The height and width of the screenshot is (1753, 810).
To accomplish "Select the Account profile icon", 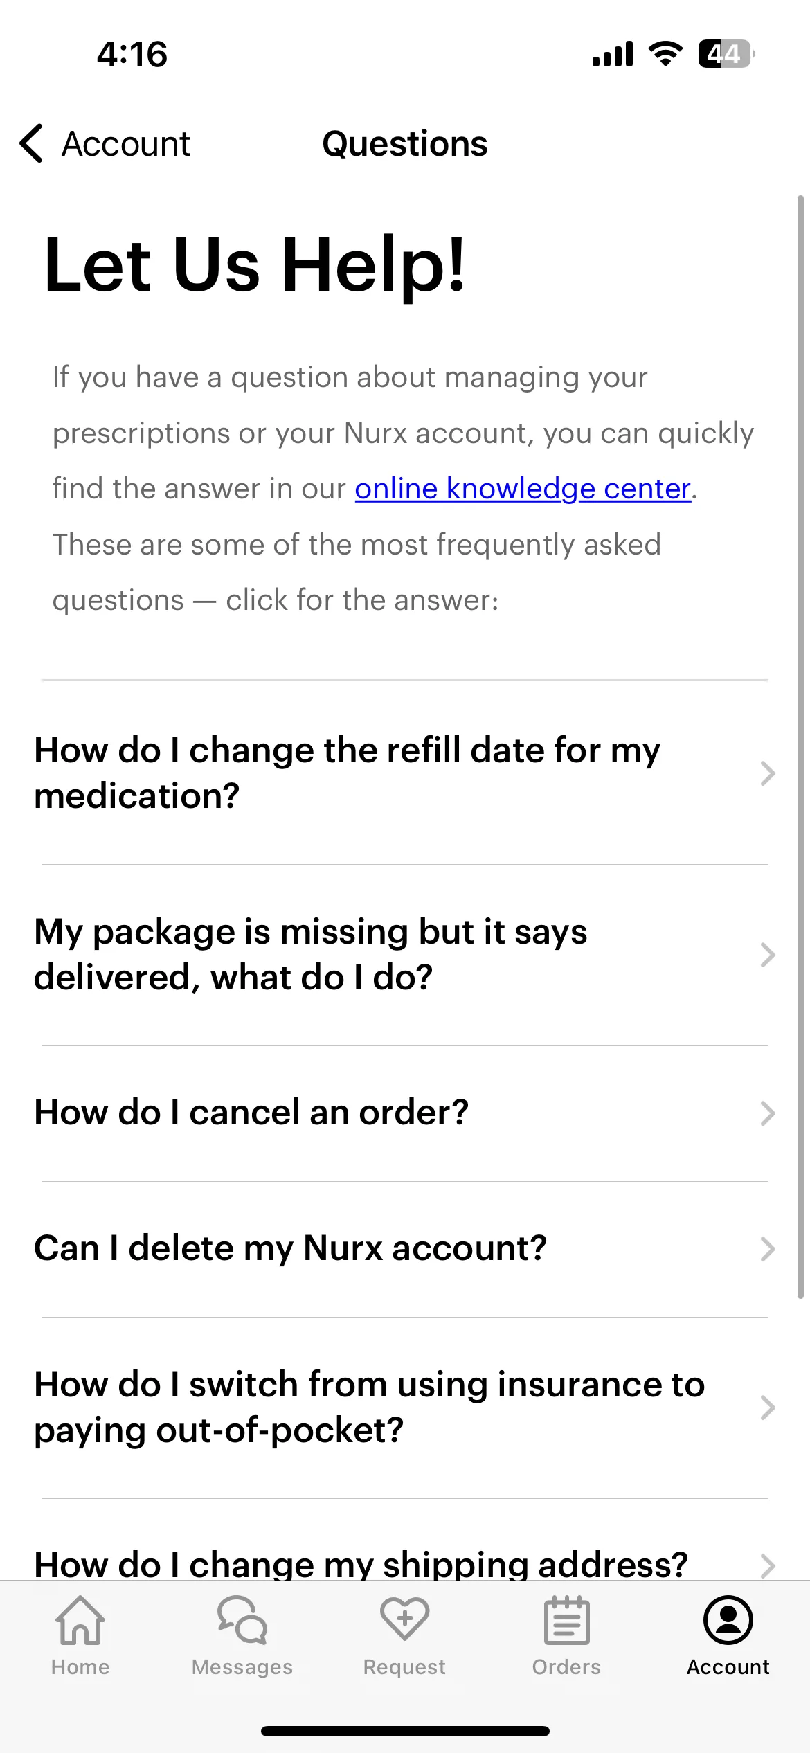I will [728, 1620].
